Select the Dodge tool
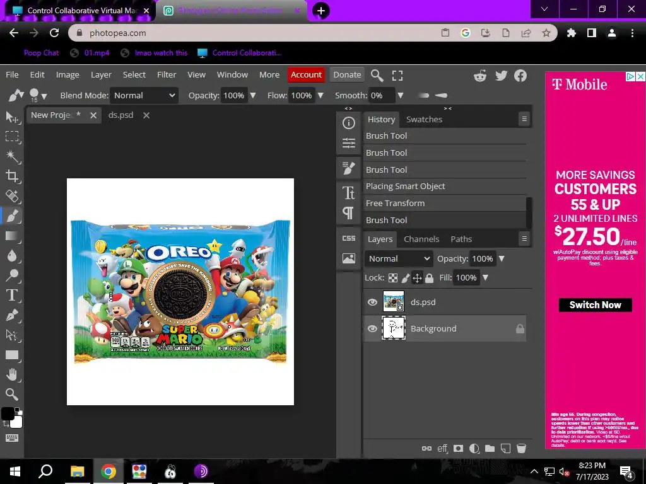646x484 pixels. (x=12, y=275)
